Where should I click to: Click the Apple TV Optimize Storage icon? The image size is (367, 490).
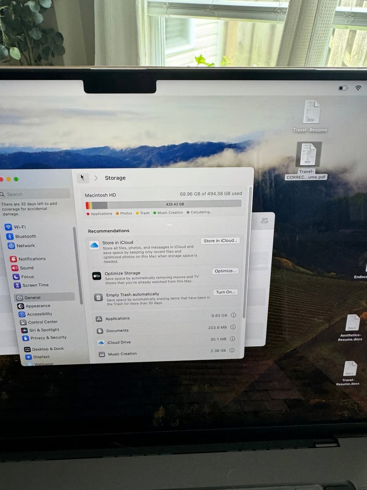[97, 276]
